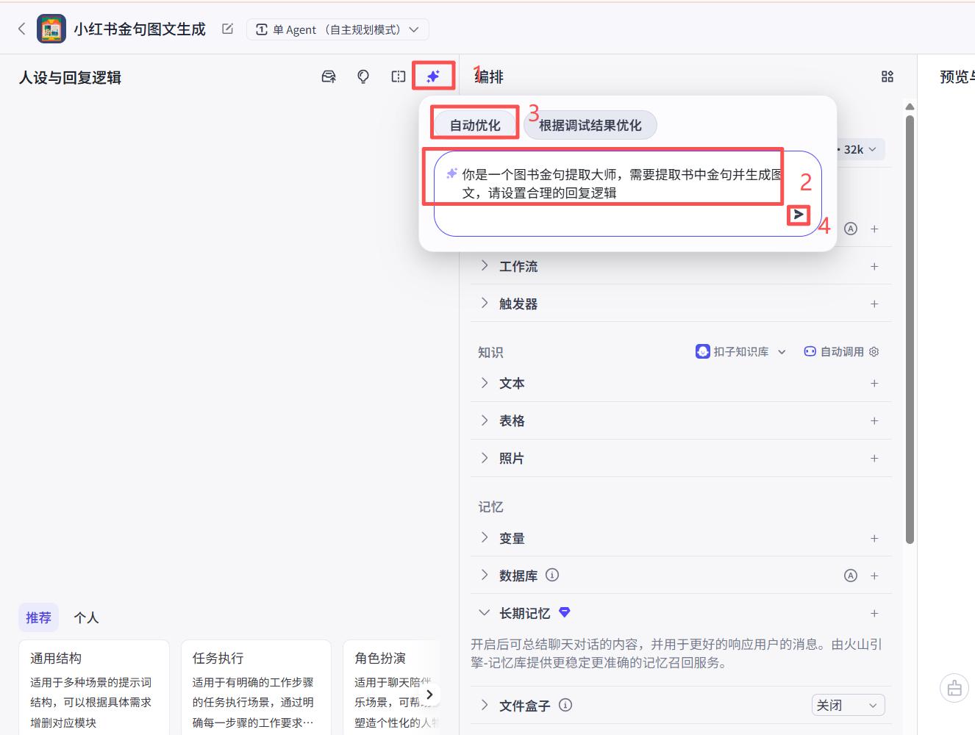
Task: Select the AI sparkle optimize icon in toolbar
Action: click(433, 76)
